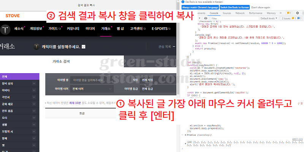This screenshot has height=152, width=304.
Task: Click the STOVE logo
Action: click(x=13, y=16)
